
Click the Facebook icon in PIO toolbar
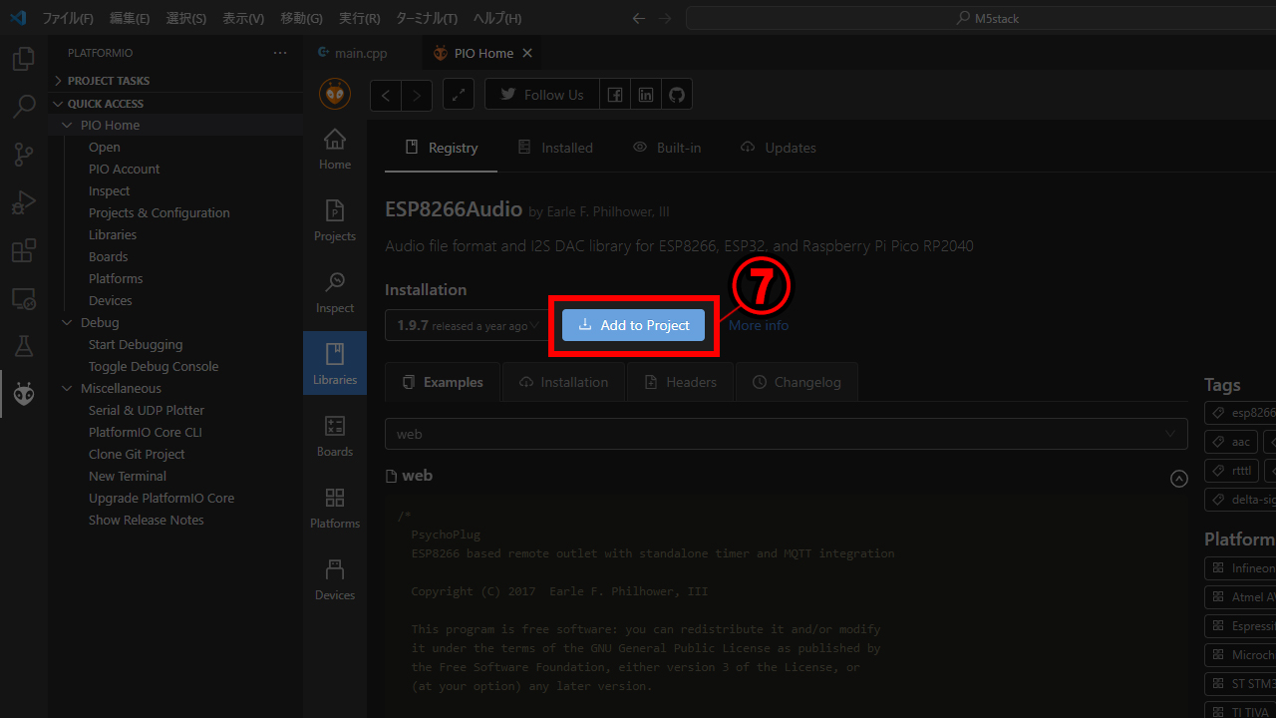pos(615,95)
